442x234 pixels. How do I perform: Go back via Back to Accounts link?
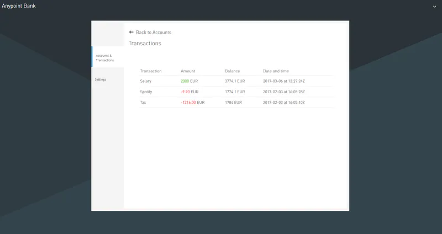click(x=153, y=33)
